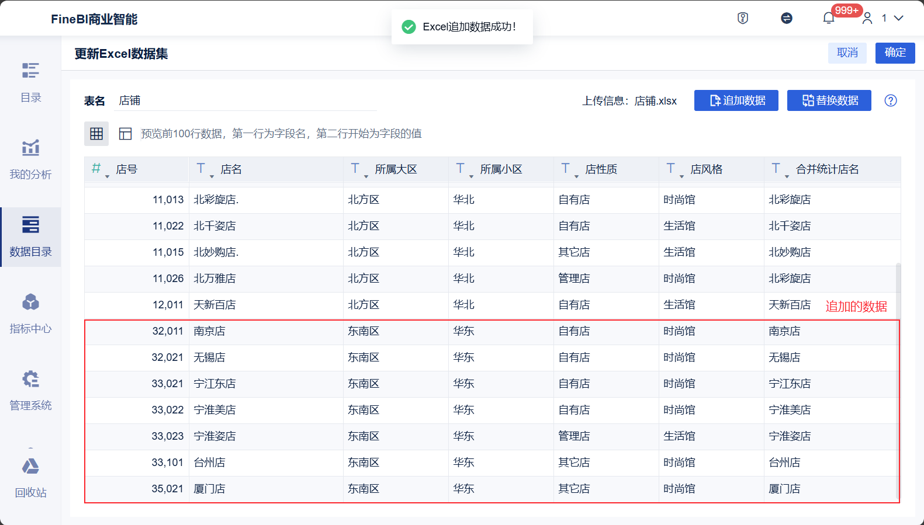Image resolution: width=924 pixels, height=525 pixels.
Task: Click the 替换数据 button
Action: click(829, 100)
